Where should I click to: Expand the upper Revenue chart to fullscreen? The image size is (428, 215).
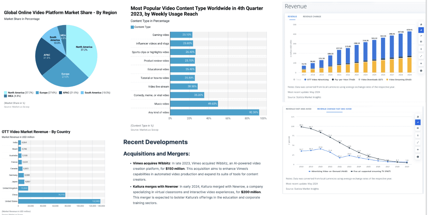(421, 56)
